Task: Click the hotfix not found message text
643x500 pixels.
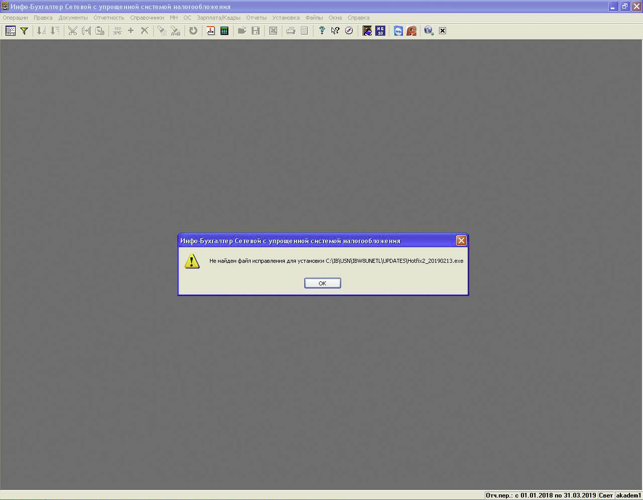Action: point(337,261)
